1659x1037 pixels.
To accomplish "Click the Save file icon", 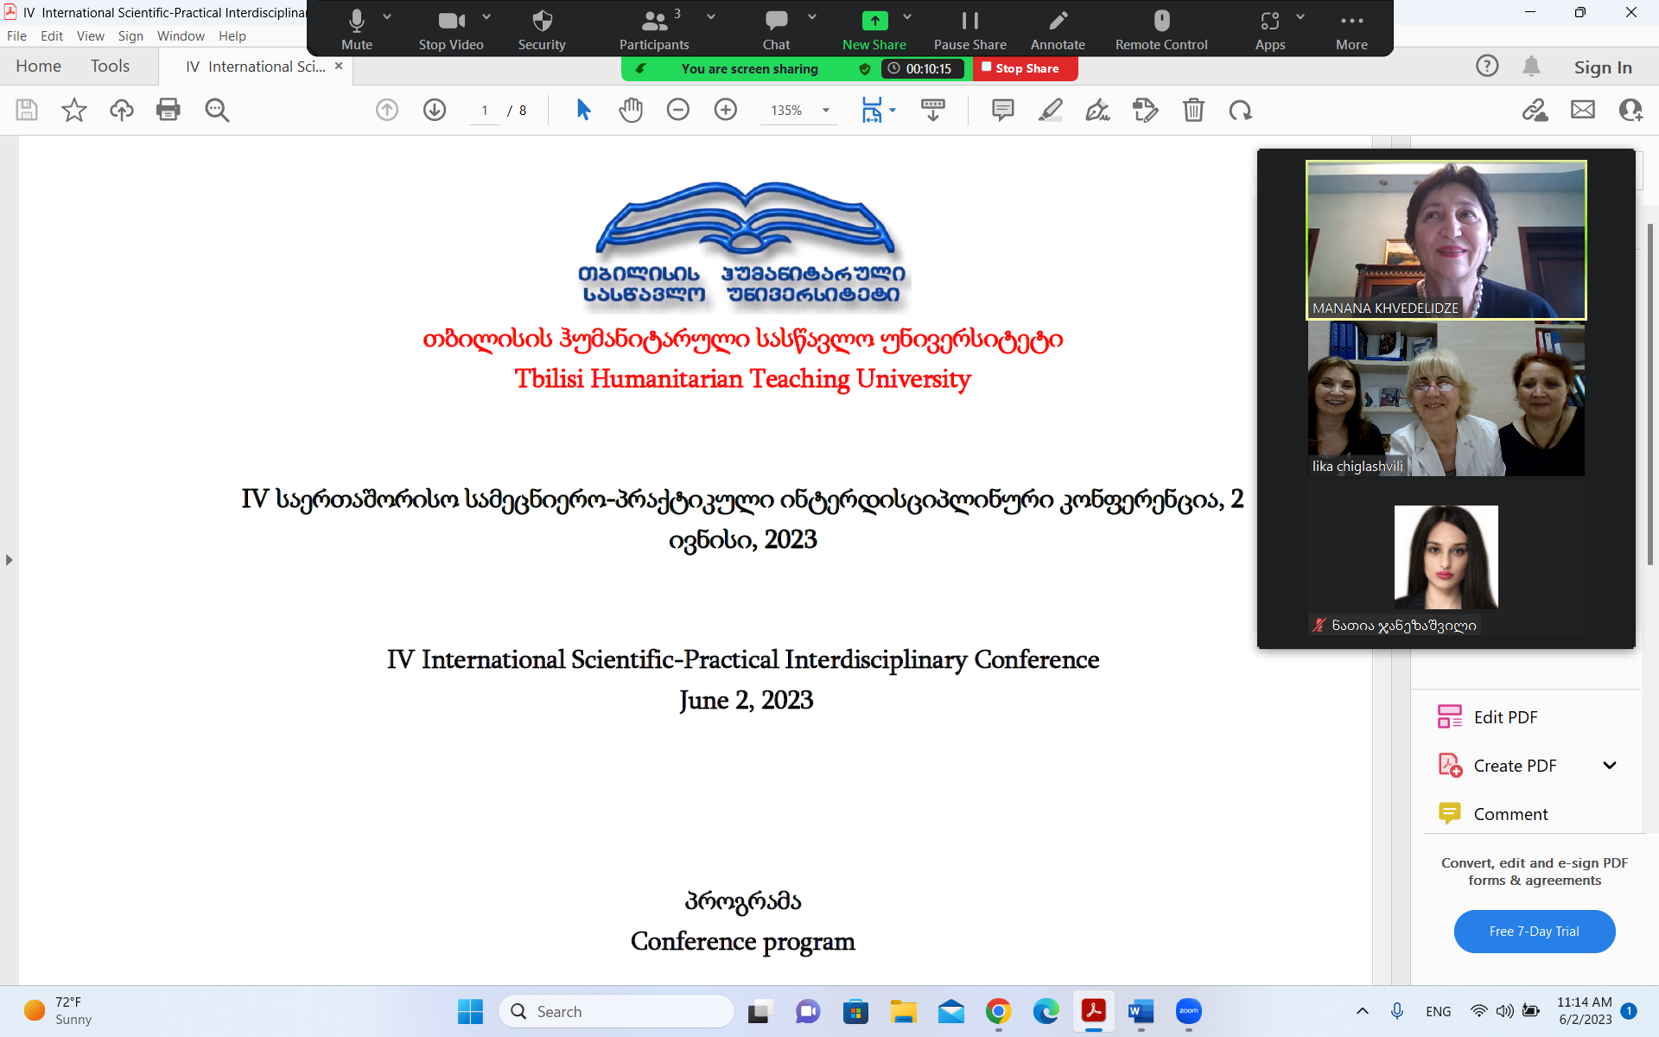I will (x=27, y=110).
